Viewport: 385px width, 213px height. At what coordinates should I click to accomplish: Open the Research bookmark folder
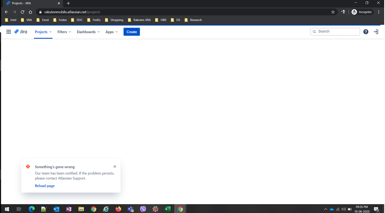coord(193,20)
